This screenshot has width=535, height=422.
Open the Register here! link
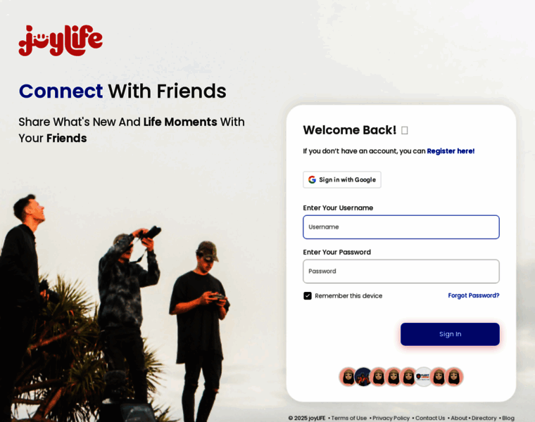coord(451,151)
